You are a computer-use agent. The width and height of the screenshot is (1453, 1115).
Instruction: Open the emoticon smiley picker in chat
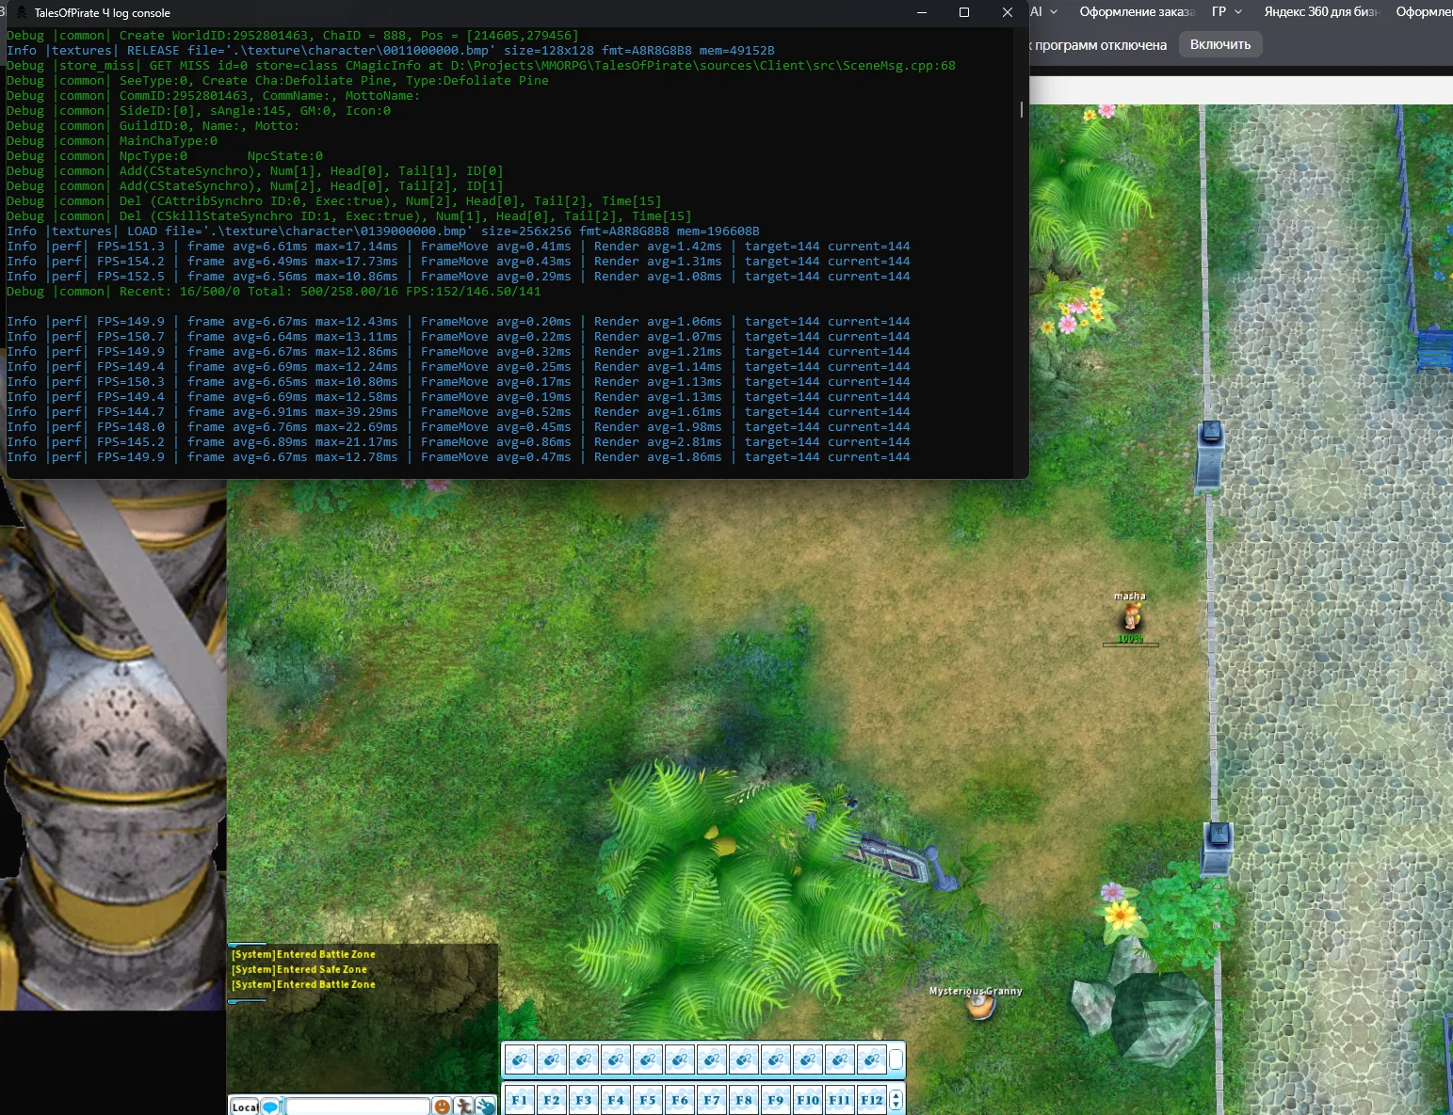point(442,1106)
